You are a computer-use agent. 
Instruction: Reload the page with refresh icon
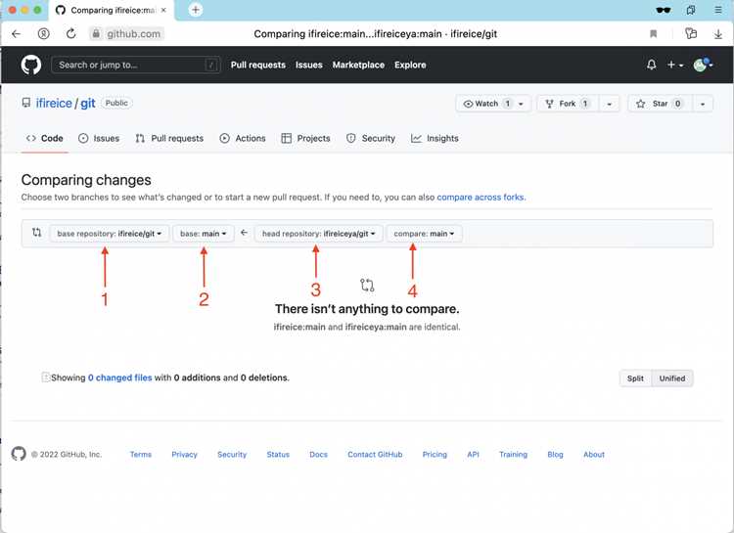(x=70, y=33)
